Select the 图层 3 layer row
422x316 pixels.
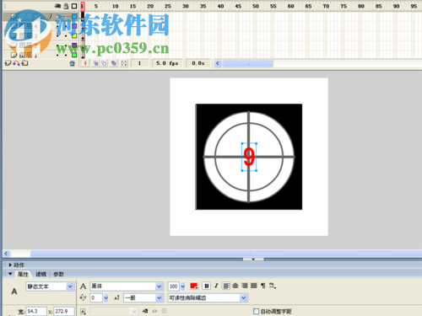click(41, 35)
